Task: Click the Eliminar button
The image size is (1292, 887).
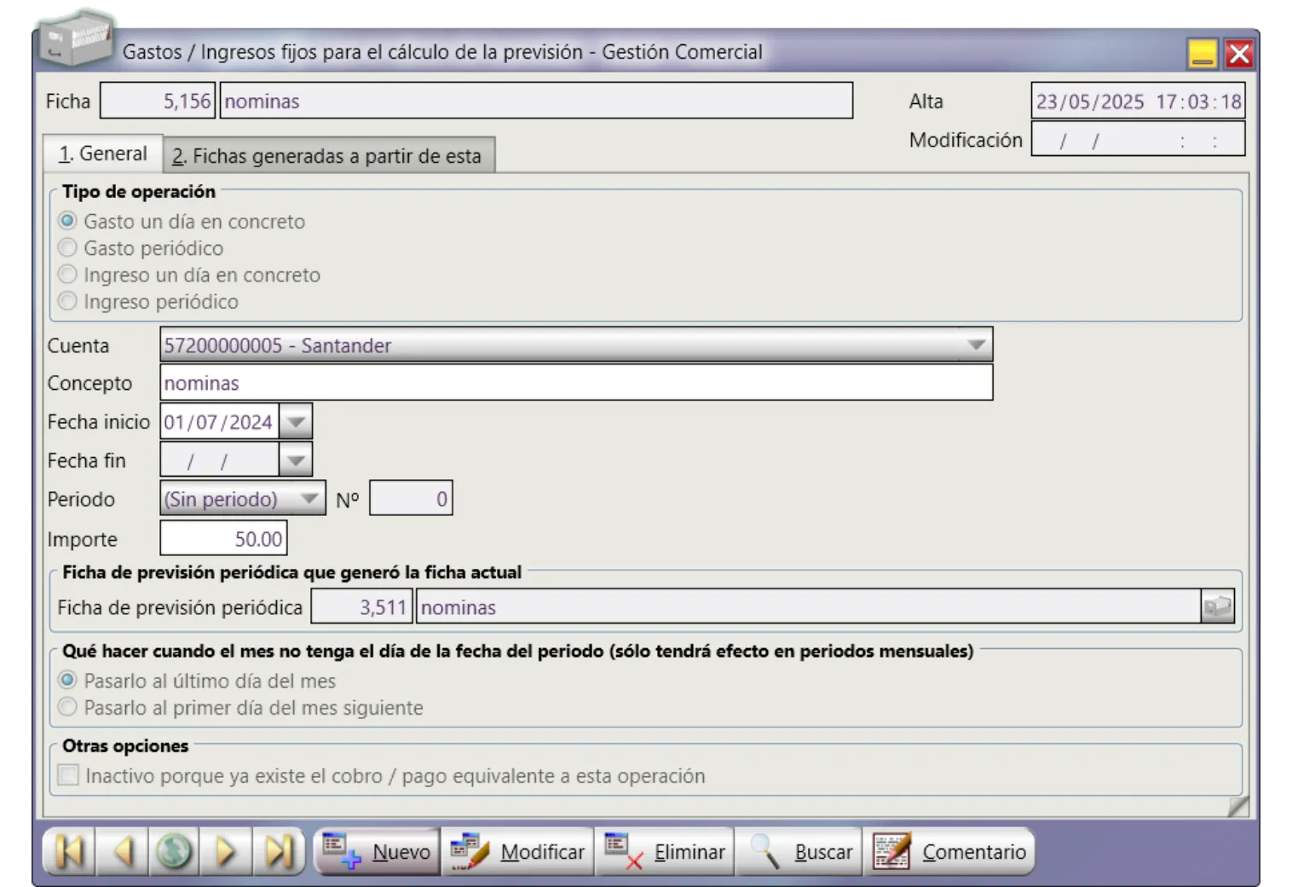Action: (665, 851)
